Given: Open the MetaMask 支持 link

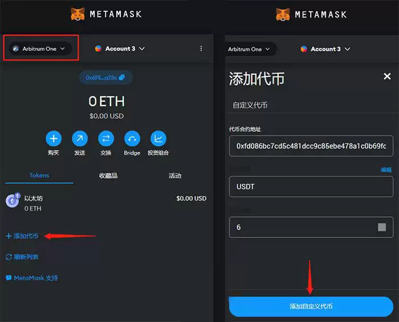Looking at the screenshot, I should 32,277.
